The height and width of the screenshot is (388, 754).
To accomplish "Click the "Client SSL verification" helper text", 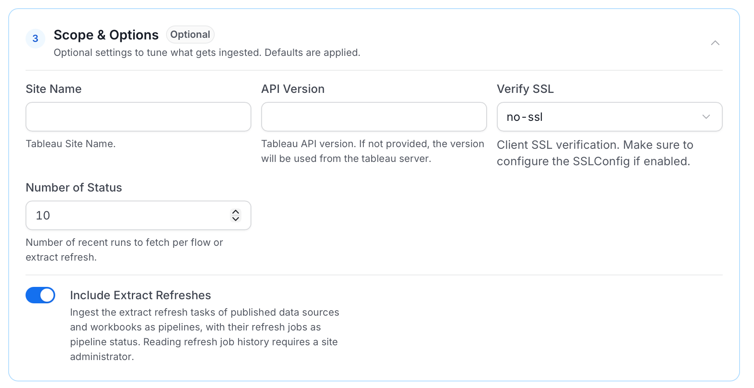I will click(595, 153).
